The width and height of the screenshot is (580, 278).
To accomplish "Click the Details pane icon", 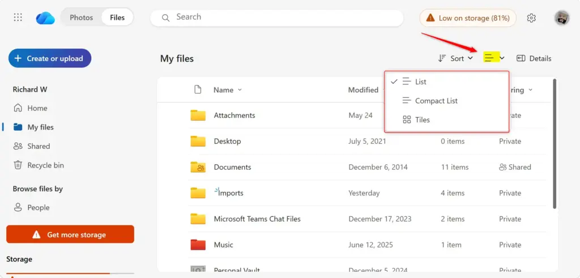I will tap(521, 58).
